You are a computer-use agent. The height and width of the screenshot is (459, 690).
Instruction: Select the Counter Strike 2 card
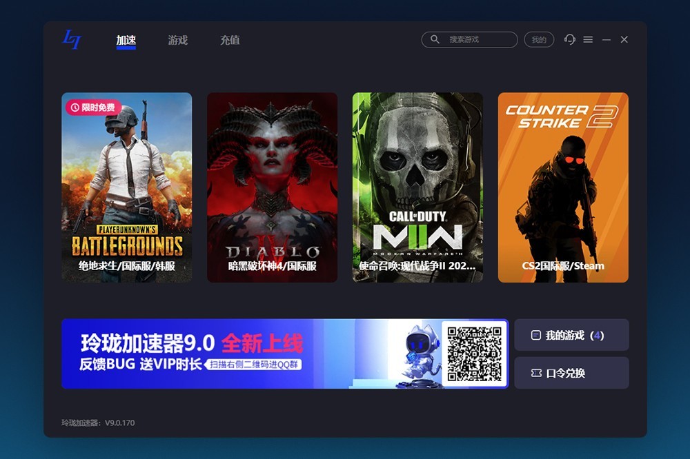coord(563,187)
